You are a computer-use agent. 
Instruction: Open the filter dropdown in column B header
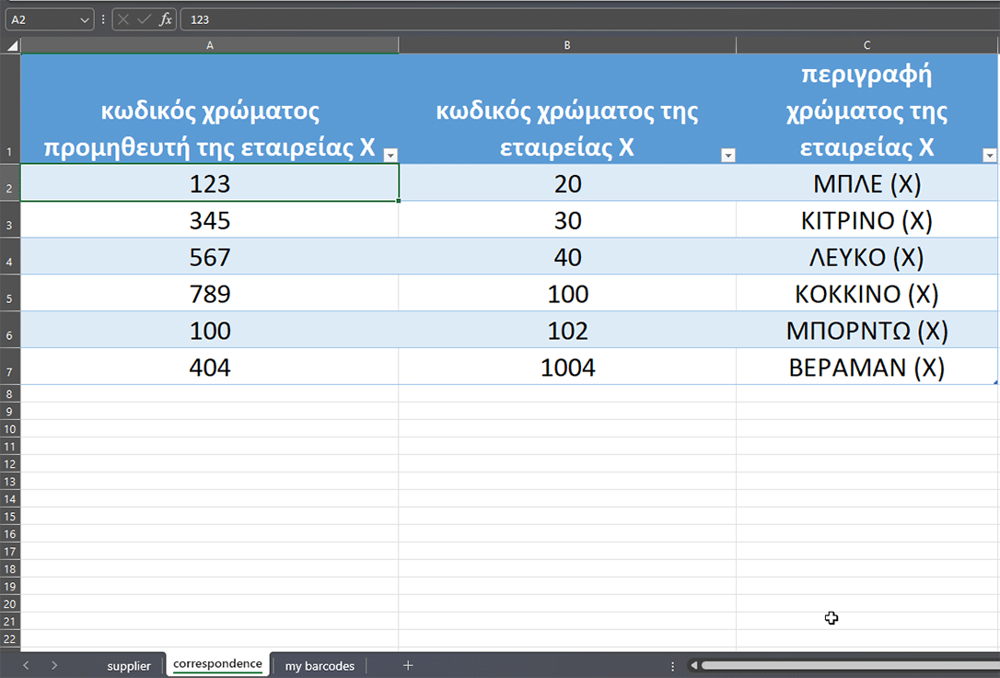[x=727, y=155]
